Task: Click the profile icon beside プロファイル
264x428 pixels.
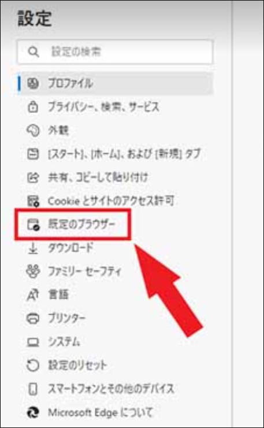Action: (x=33, y=83)
